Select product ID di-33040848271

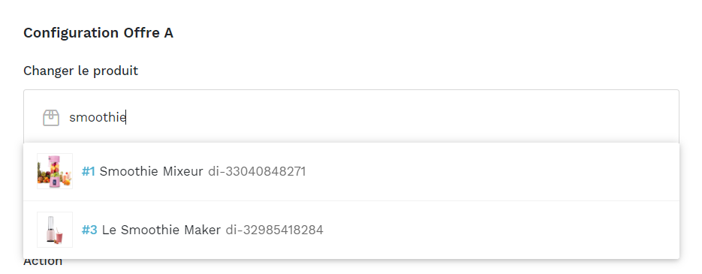(x=257, y=171)
